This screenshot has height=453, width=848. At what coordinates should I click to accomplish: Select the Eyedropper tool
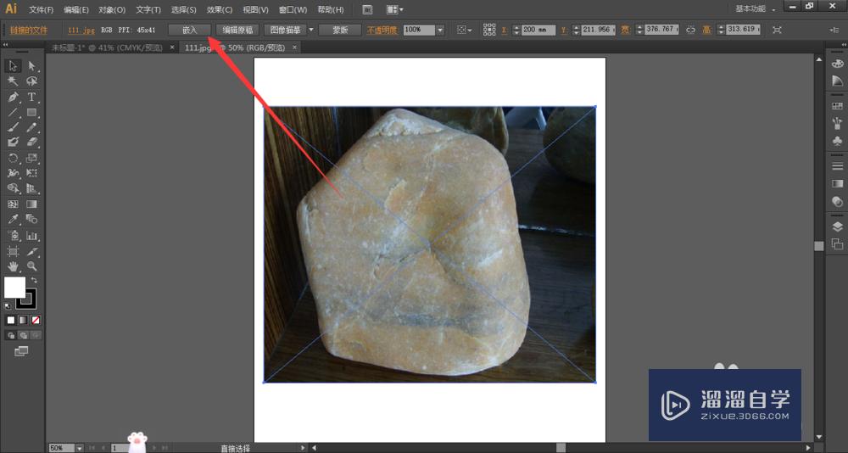pyautogui.click(x=13, y=219)
